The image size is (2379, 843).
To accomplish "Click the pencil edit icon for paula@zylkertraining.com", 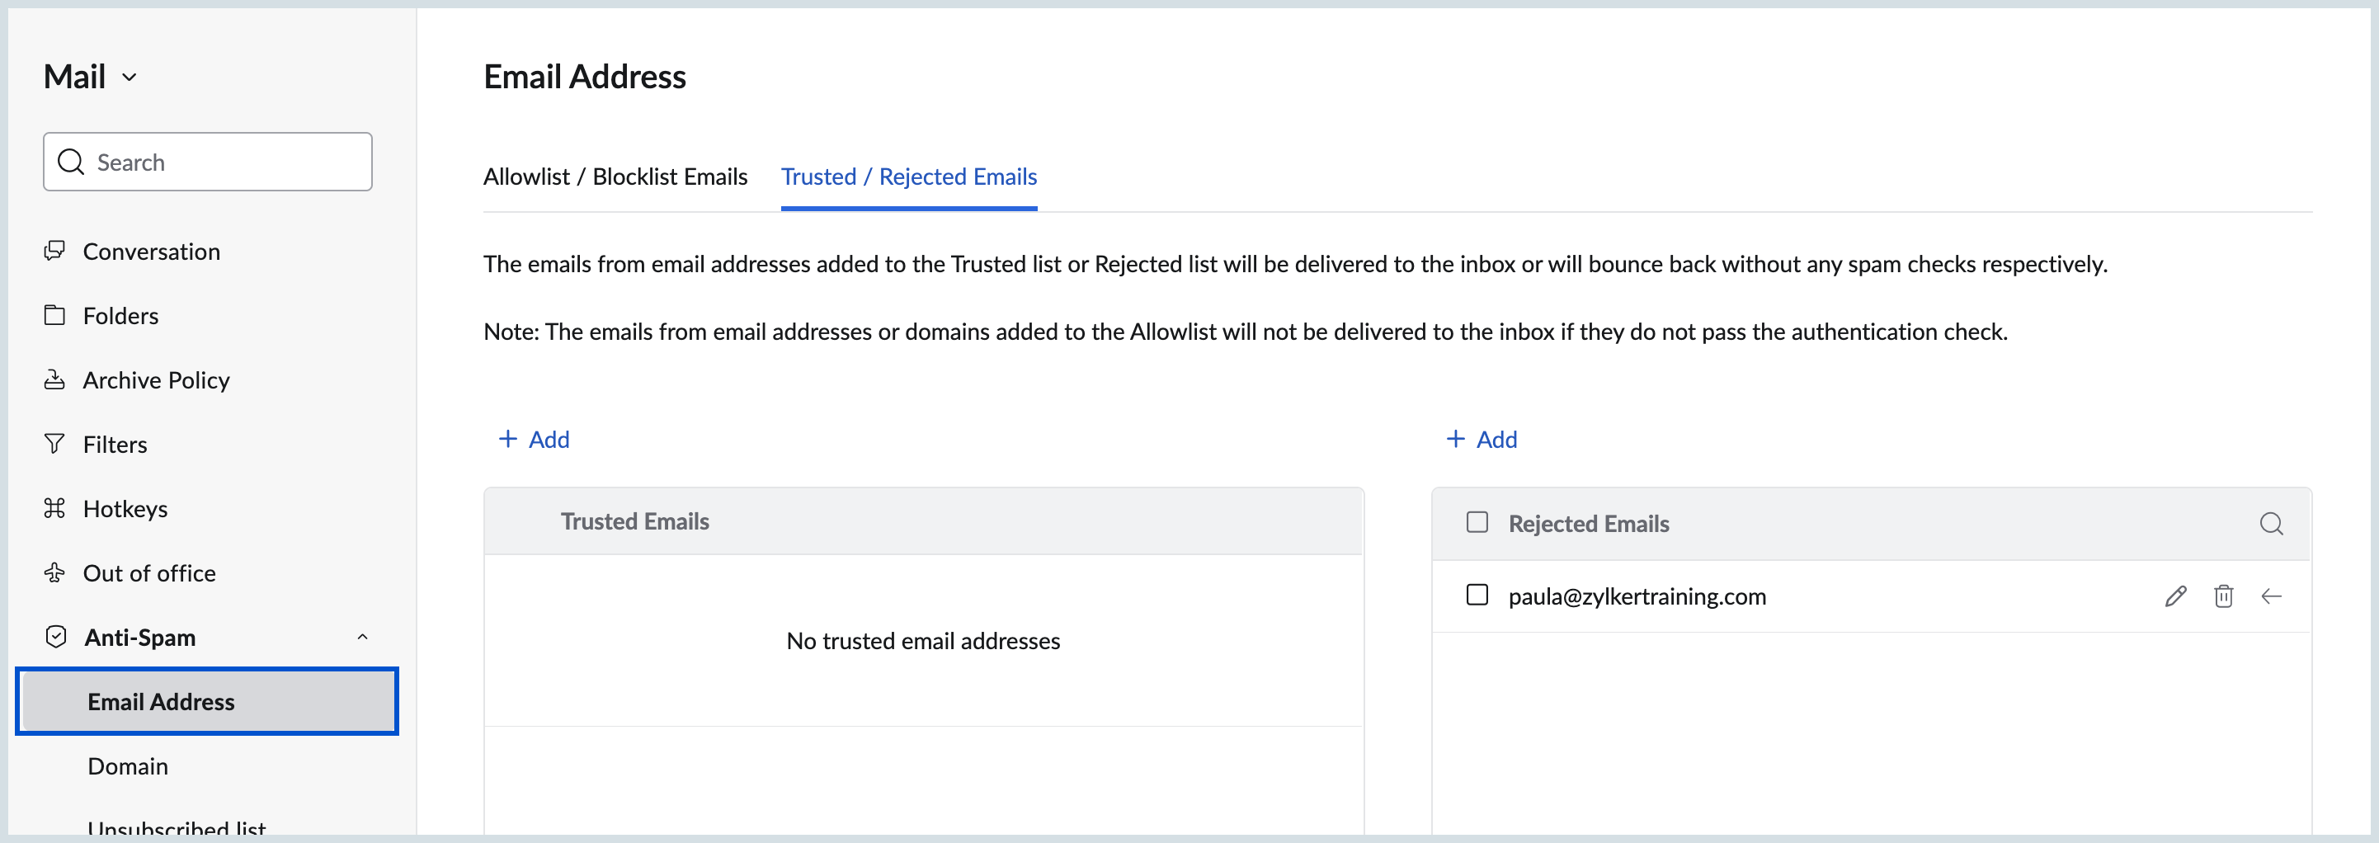I will click(x=2175, y=596).
